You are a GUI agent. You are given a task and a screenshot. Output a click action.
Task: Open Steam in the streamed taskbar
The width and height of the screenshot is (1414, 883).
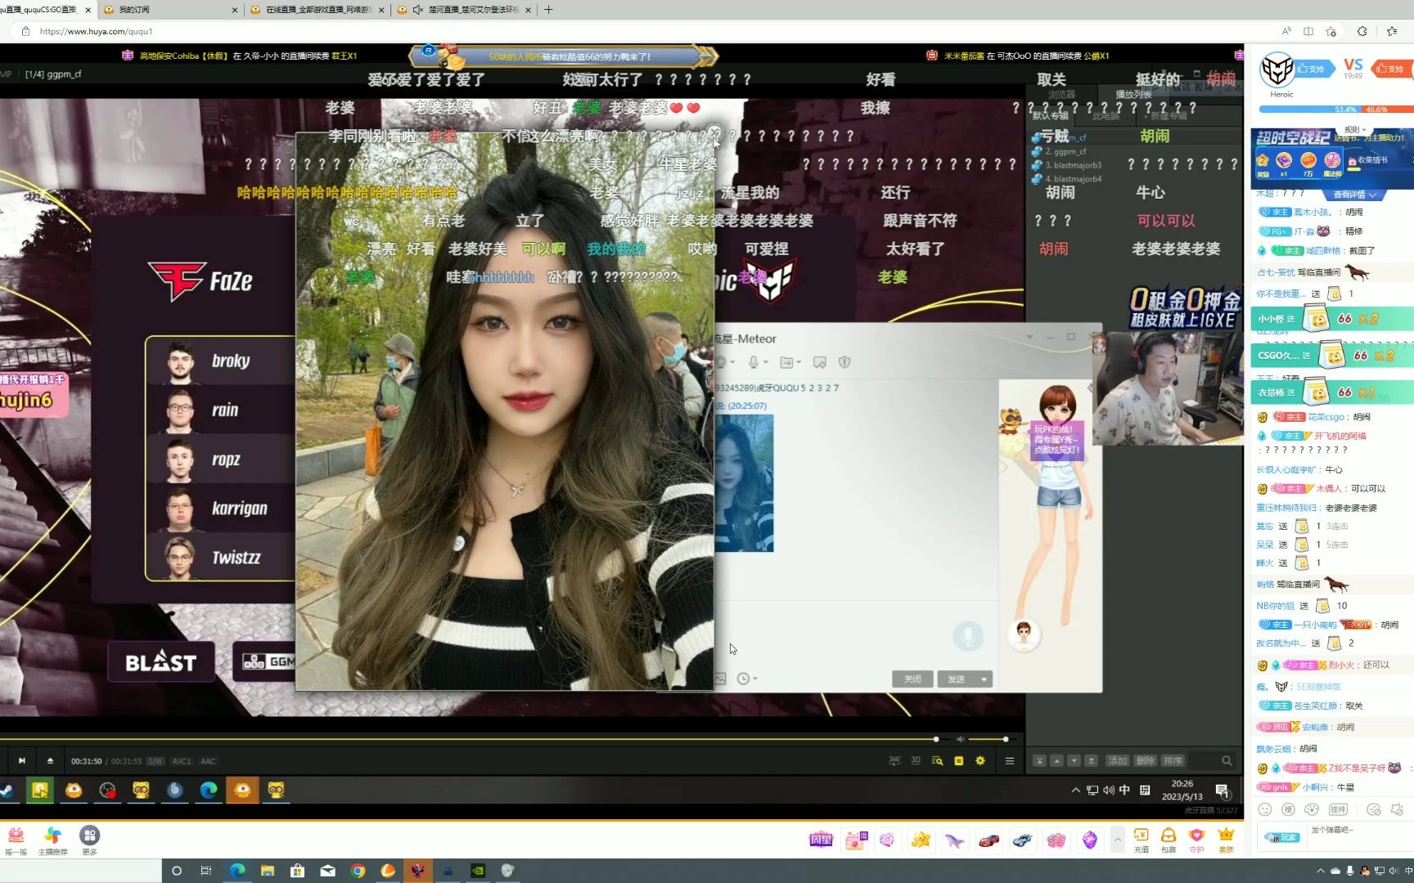point(6,790)
